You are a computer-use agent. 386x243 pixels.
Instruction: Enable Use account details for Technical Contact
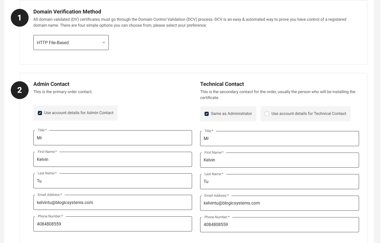pyautogui.click(x=267, y=114)
